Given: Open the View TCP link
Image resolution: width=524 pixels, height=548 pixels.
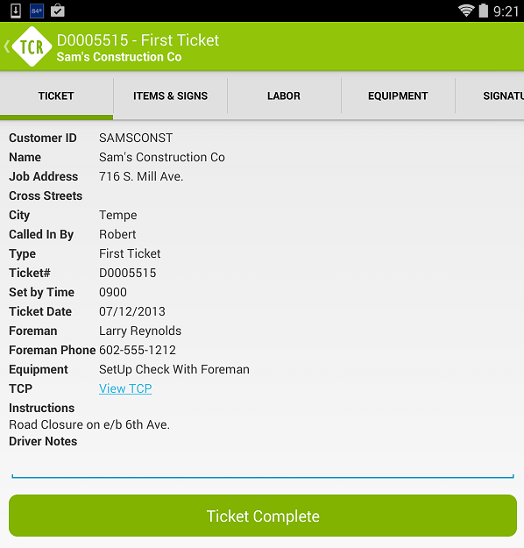Looking at the screenshot, I should [125, 388].
